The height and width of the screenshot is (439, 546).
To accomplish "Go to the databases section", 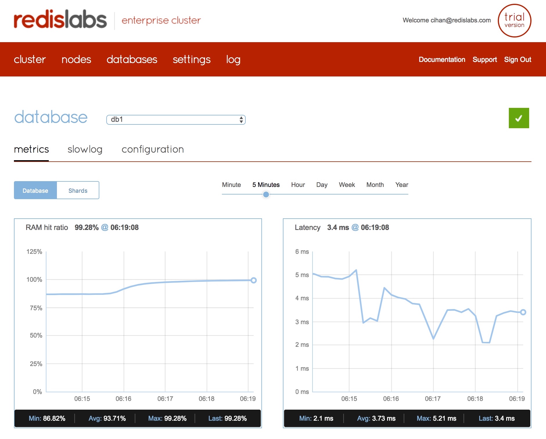I will [132, 59].
